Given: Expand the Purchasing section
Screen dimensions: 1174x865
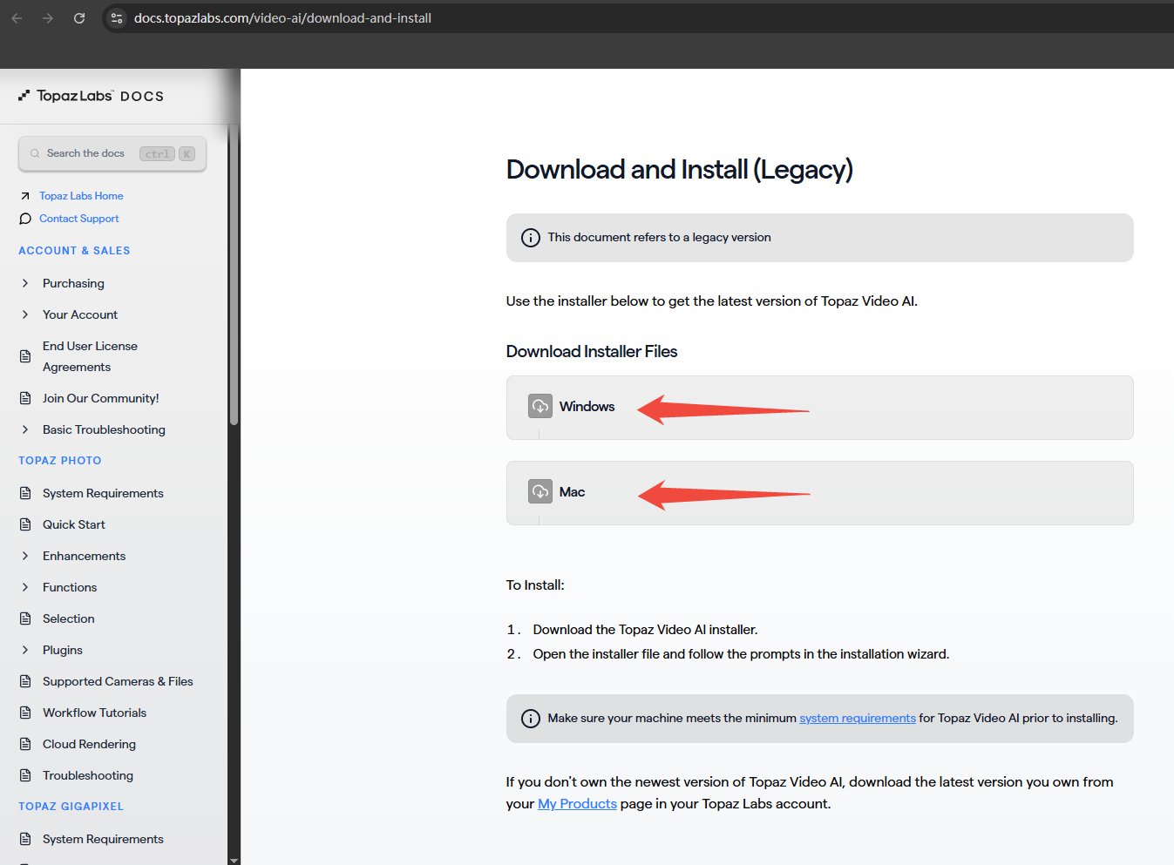Looking at the screenshot, I should click(25, 283).
